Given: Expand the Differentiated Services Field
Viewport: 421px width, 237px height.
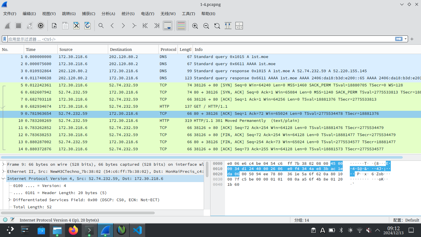Looking at the screenshot, I should tap(9, 200).
